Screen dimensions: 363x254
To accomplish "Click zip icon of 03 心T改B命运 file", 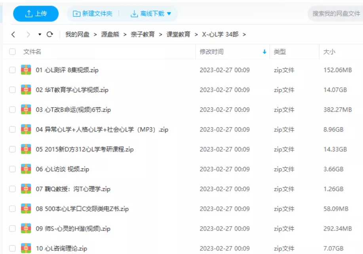I will coord(26,110).
